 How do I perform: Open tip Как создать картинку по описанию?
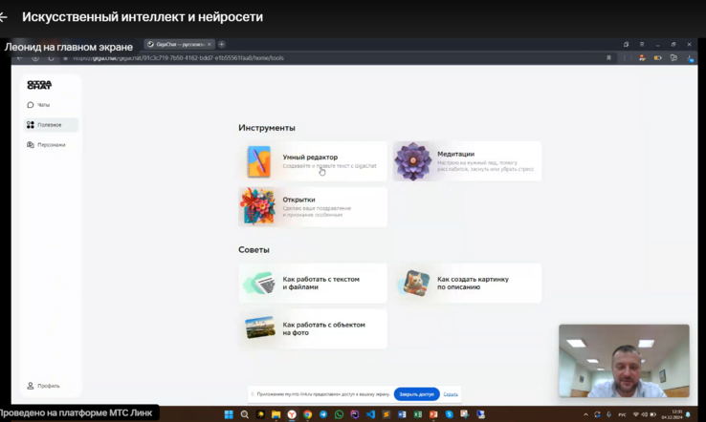tap(468, 284)
